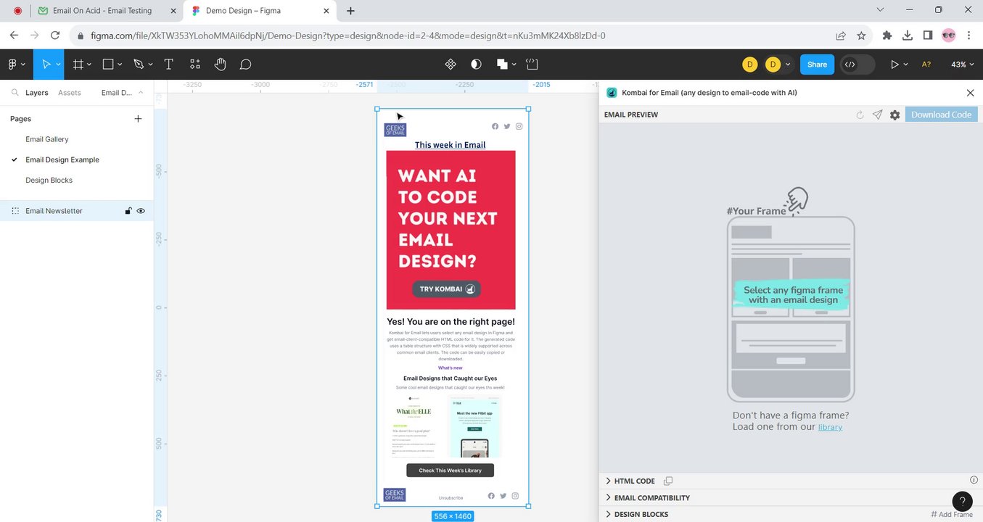The image size is (983, 522).
Task: Open Kombai plugin settings gear
Action: tap(895, 115)
